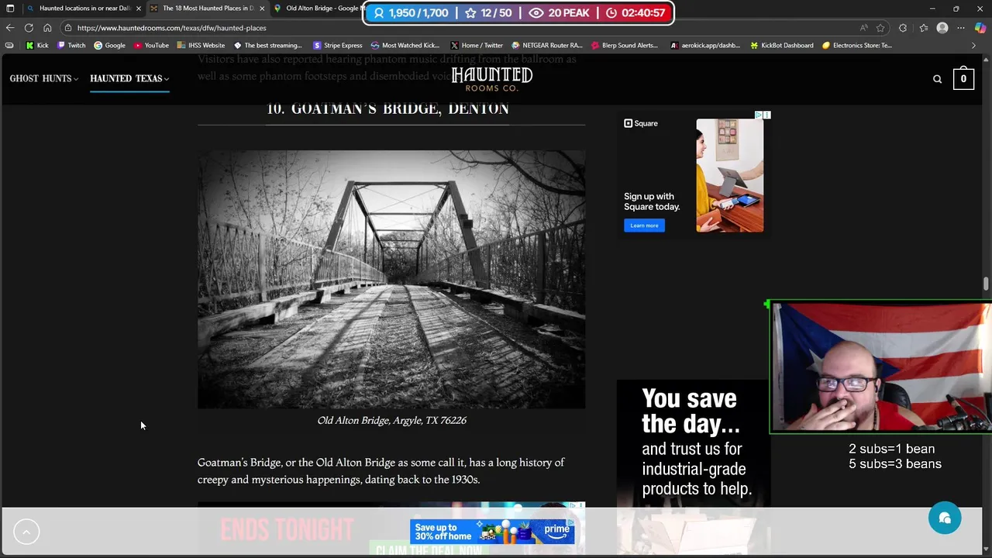Open the Home / Twitter bookmark
Viewport: 992px width, 558px height.
[x=477, y=45]
